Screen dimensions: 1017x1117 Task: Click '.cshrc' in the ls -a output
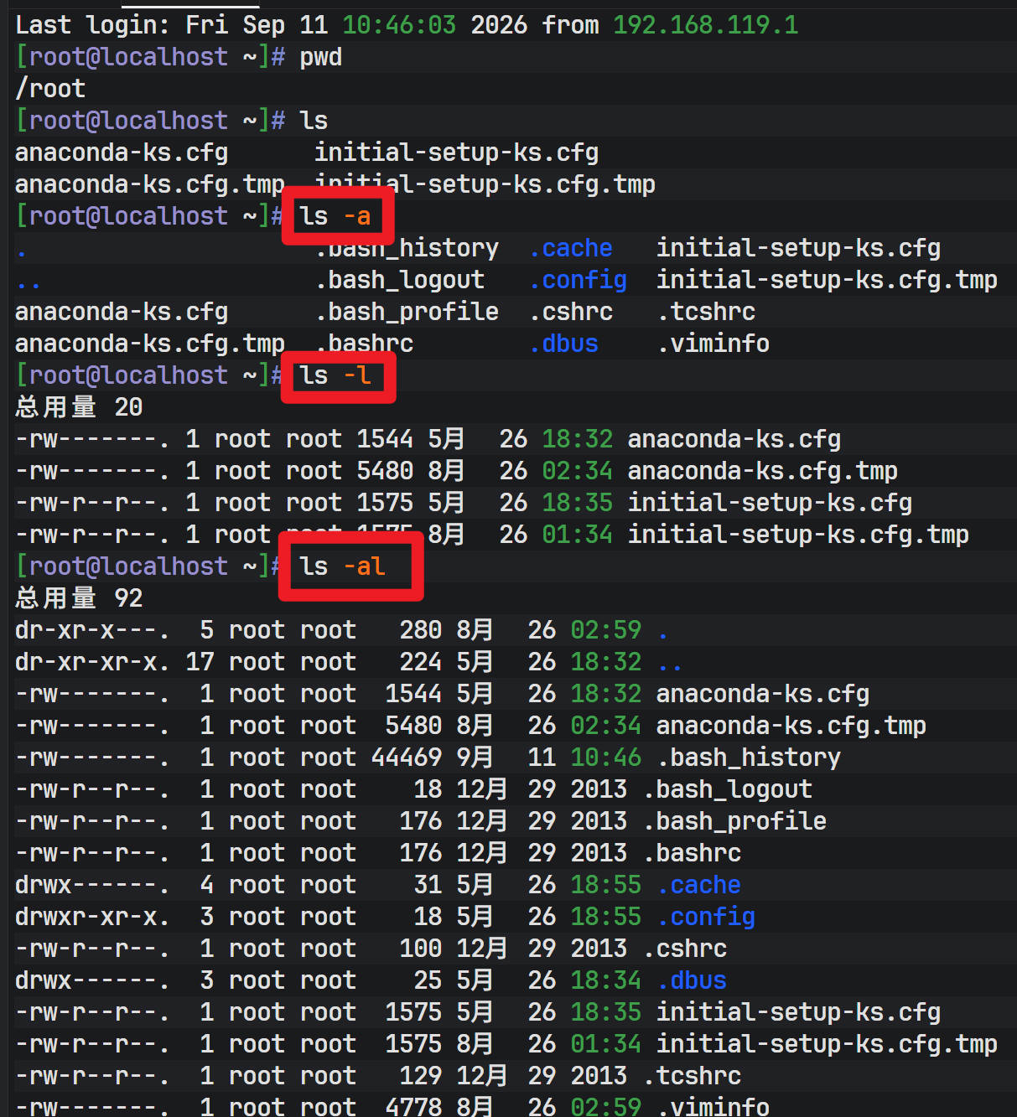coord(571,312)
